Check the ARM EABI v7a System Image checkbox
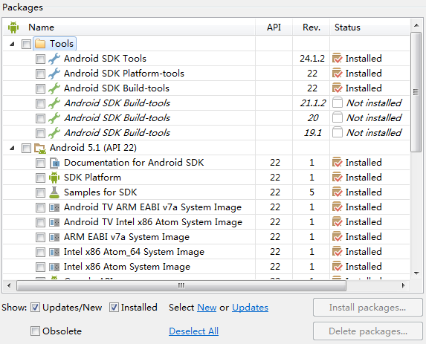 click(40, 237)
